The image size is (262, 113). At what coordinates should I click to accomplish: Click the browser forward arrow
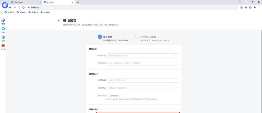(x=15, y=8)
